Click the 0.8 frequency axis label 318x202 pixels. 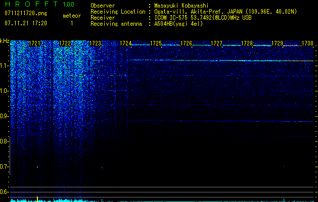[x=4, y=141]
